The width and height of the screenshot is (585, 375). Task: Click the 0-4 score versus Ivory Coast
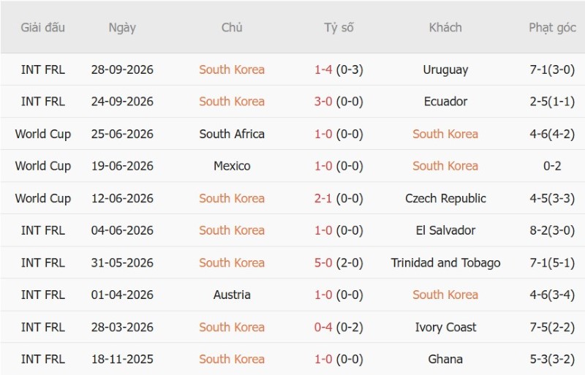[x=322, y=327]
